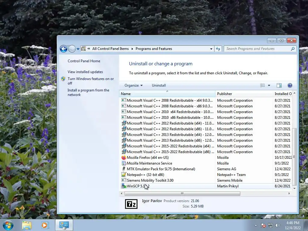Click icon of Visual C++ 2012 x86 entry
The height and width of the screenshot is (231, 308).
[124, 129]
